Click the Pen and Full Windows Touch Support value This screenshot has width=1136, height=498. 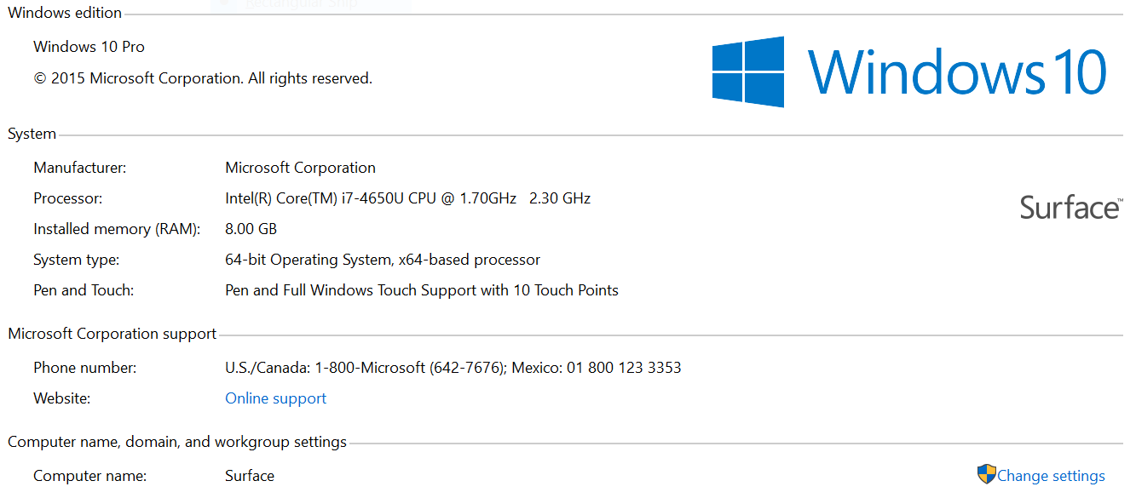pos(422,290)
